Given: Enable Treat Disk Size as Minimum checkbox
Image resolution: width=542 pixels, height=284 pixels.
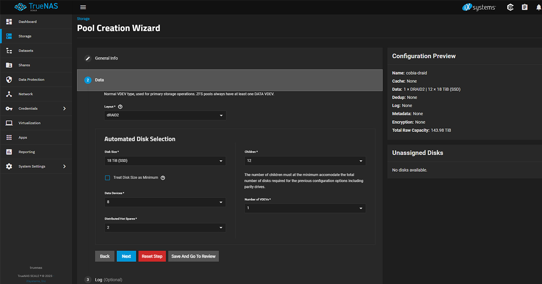Looking at the screenshot, I should click(107, 178).
